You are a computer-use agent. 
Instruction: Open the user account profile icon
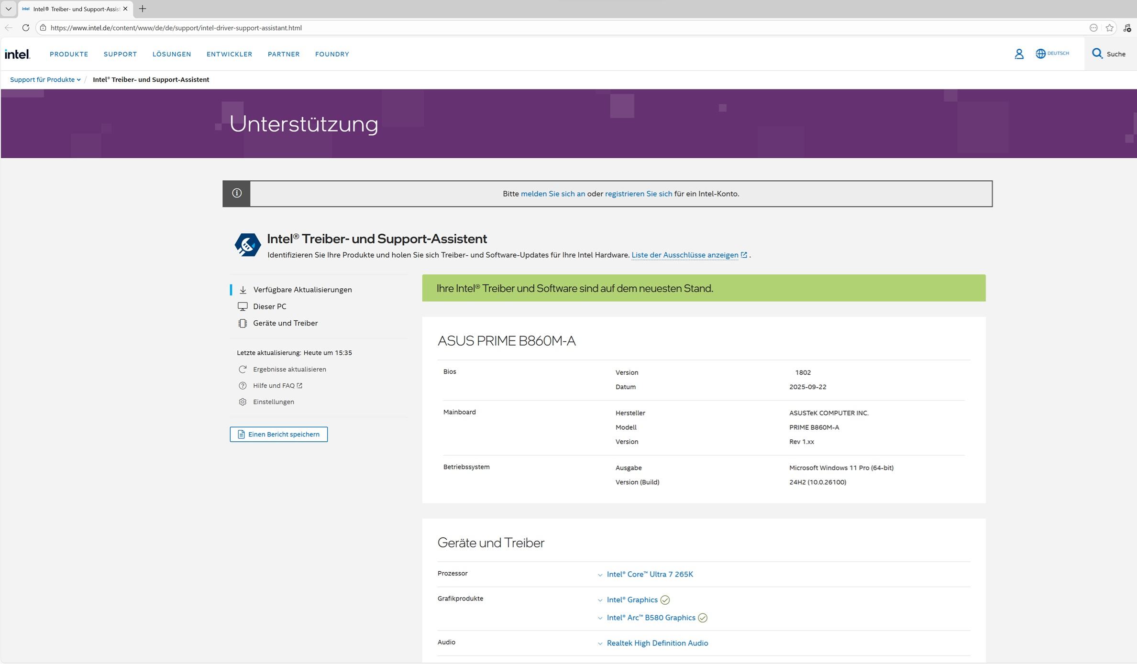pyautogui.click(x=1019, y=54)
